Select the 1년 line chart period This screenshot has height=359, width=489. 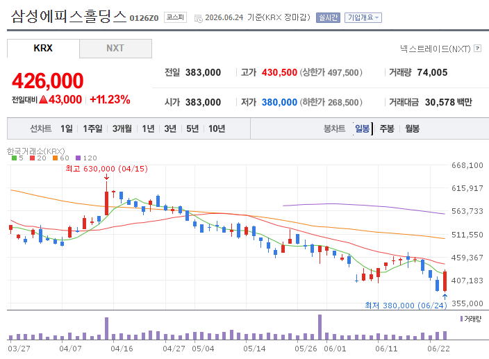click(x=148, y=128)
